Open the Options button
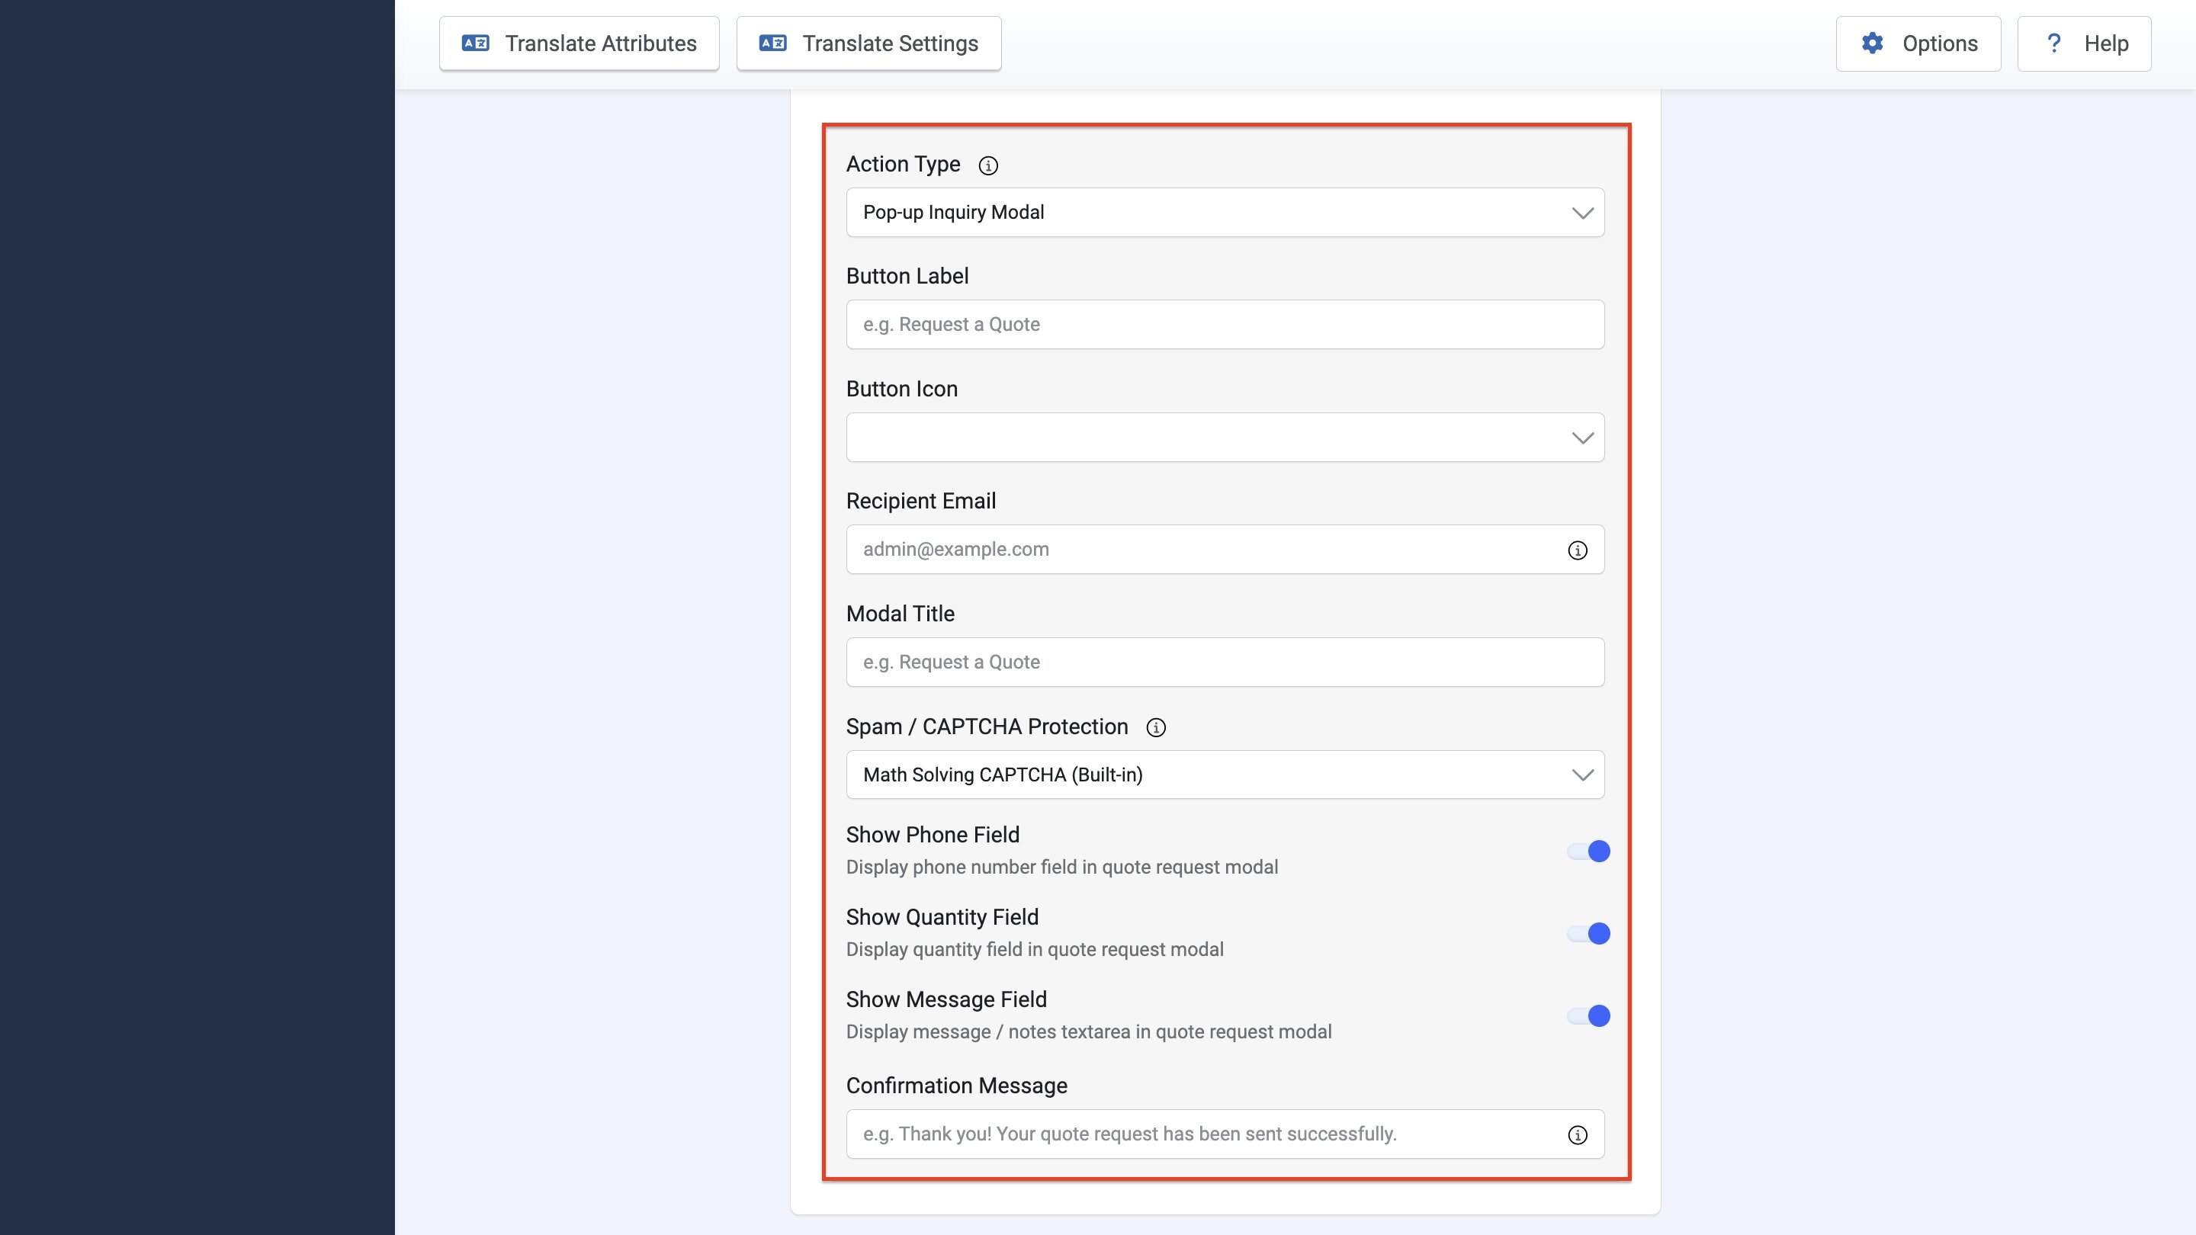Image resolution: width=2196 pixels, height=1235 pixels. pos(1918,43)
